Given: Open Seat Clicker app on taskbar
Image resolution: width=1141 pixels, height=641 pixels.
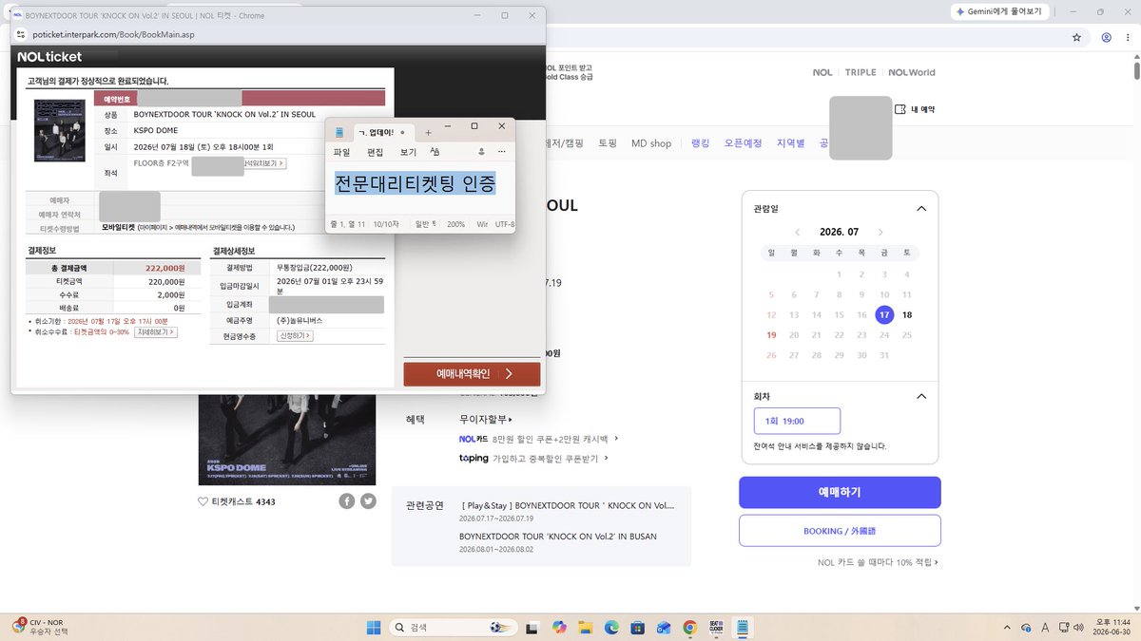Looking at the screenshot, I should [x=717, y=627].
